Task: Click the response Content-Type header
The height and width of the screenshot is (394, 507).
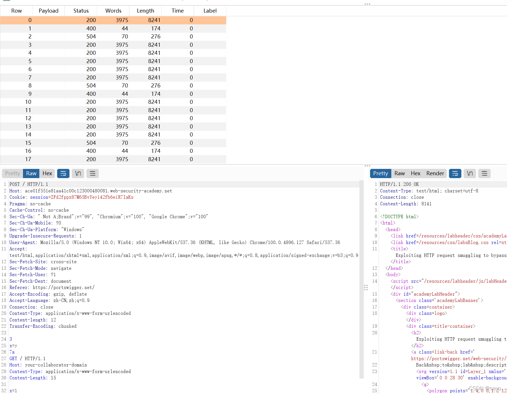Action: 429,191
